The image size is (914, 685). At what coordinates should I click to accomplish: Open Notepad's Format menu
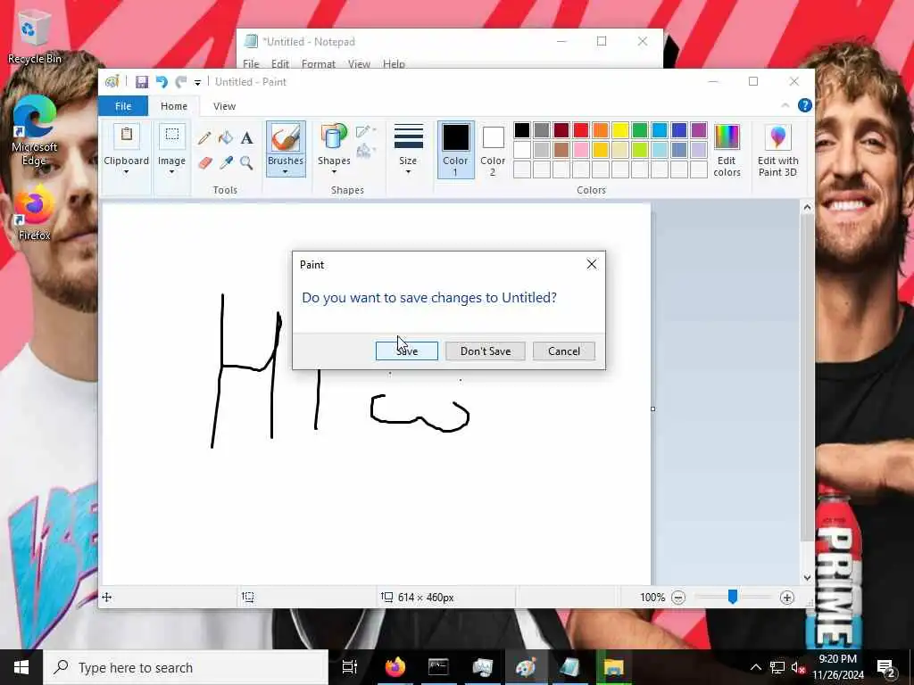319,63
